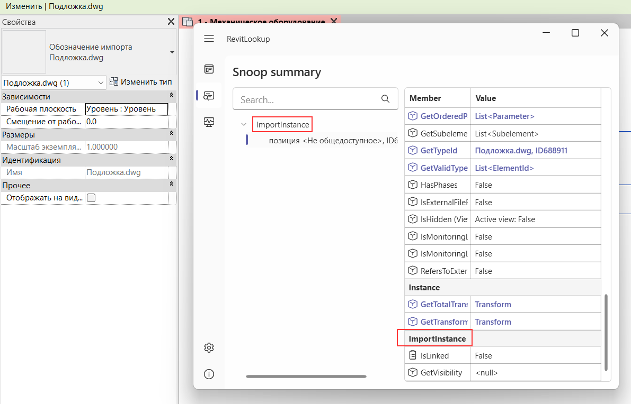Click the Масштаб экземпляра value 1.000000
This screenshot has height=404, width=631.
(127, 147)
